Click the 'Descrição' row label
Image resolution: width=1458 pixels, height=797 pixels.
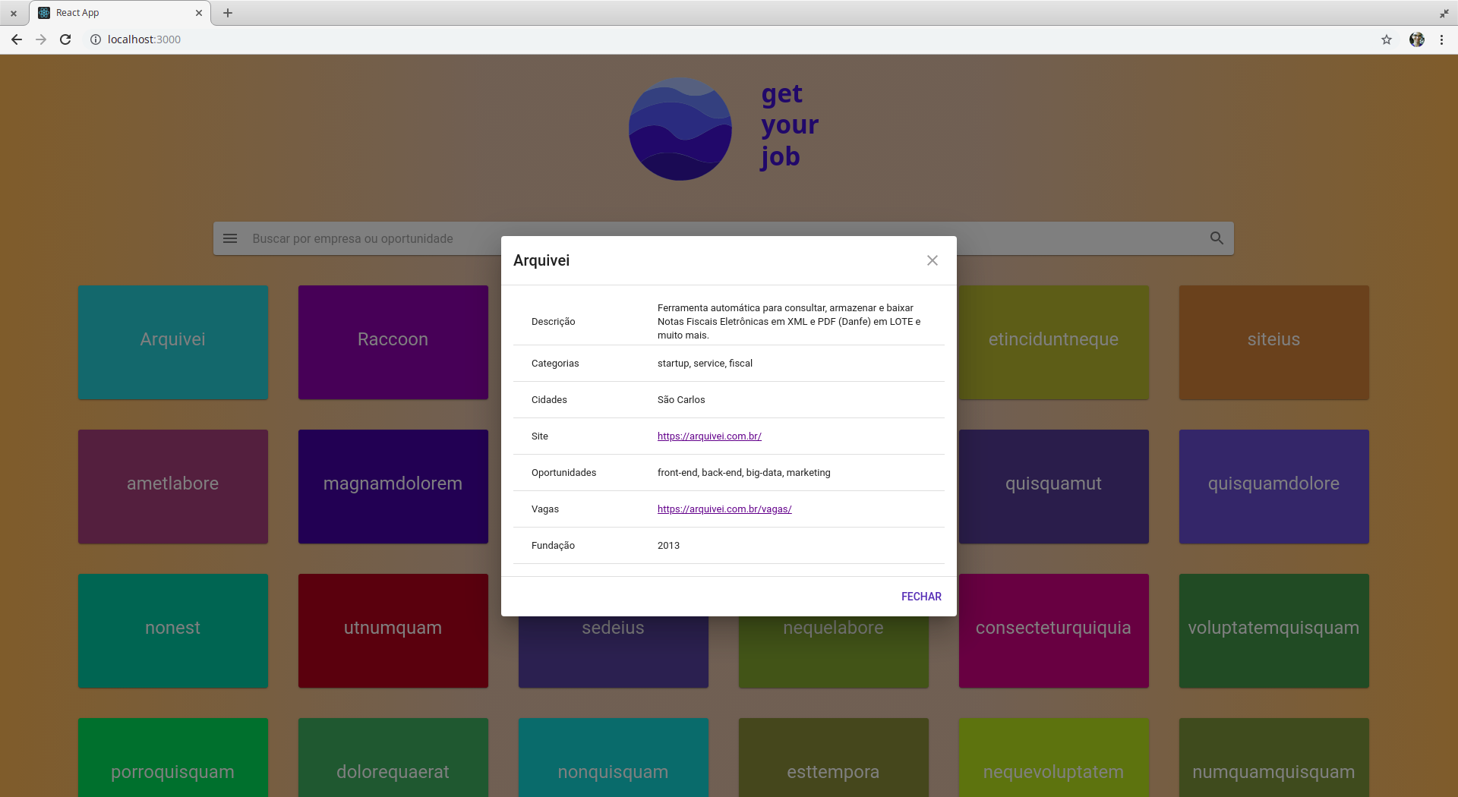point(554,322)
